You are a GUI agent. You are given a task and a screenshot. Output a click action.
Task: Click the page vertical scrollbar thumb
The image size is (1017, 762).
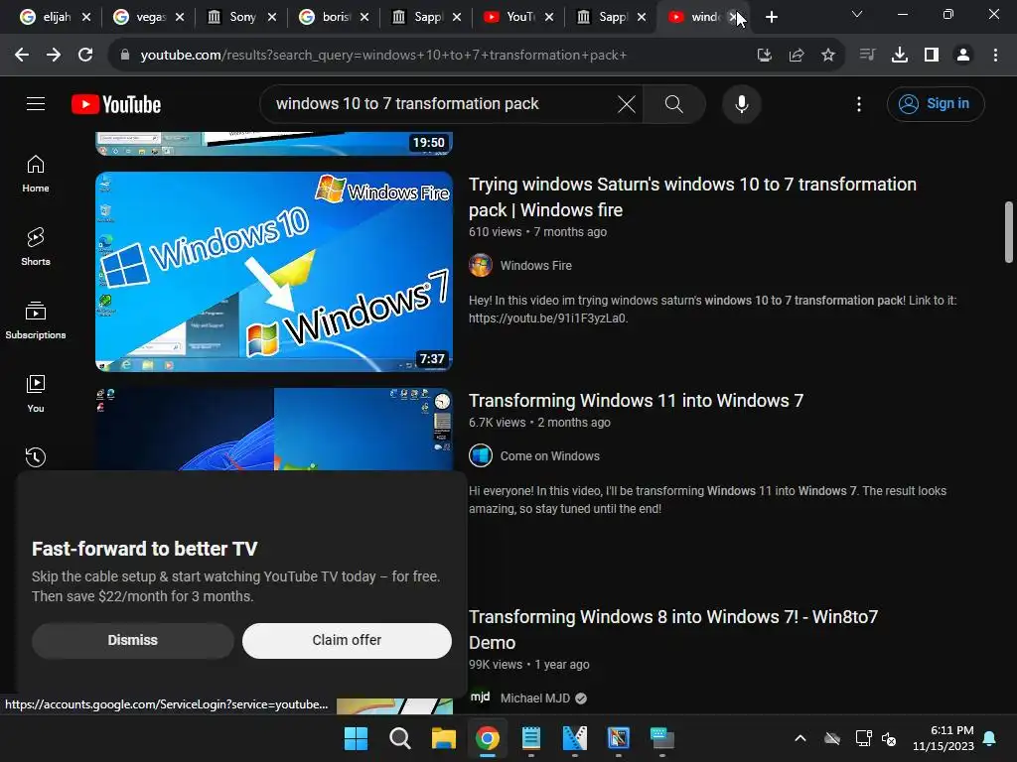(1008, 232)
